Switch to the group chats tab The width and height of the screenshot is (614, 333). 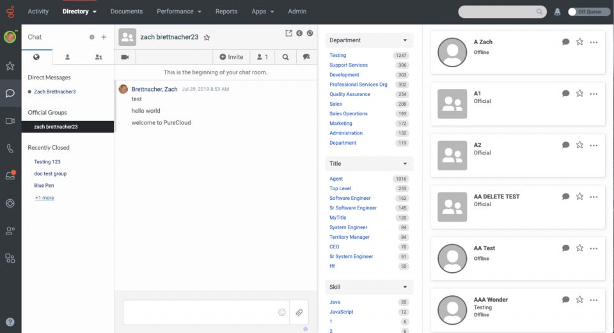coord(98,57)
